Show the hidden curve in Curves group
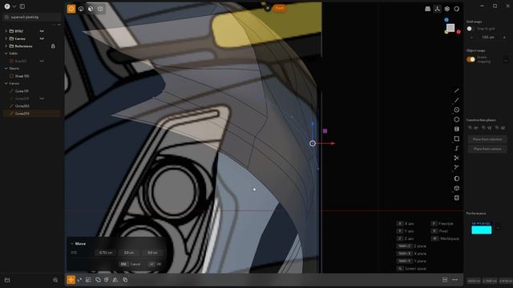Screen dimensions: 513x288 (x=42, y=98)
